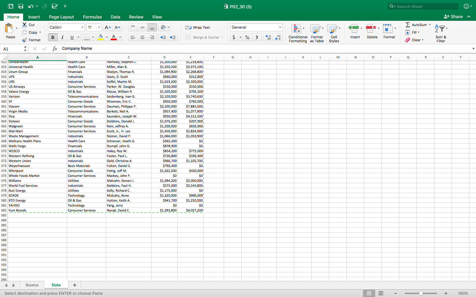Click the increase decimal icon
476x297 pixels.
coord(268,37)
